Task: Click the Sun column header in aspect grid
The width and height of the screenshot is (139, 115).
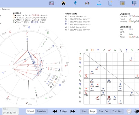Action: pos(92,50)
